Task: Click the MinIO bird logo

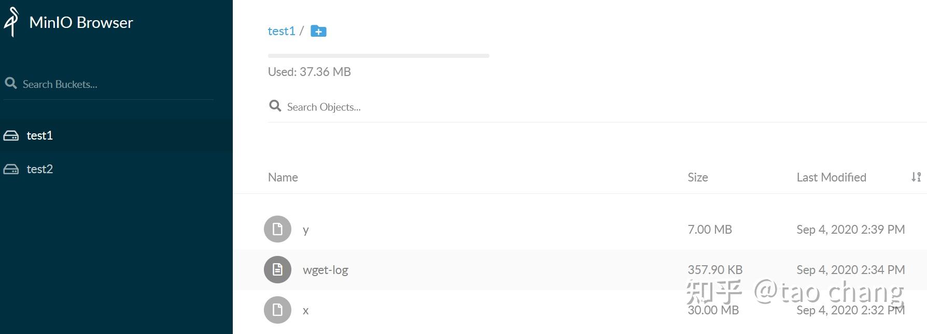Action: (11, 22)
